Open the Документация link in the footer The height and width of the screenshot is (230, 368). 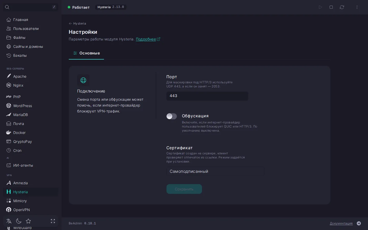coord(341,223)
